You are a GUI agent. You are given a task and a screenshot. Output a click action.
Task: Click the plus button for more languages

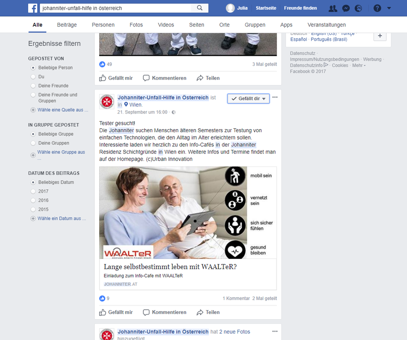tap(380, 36)
